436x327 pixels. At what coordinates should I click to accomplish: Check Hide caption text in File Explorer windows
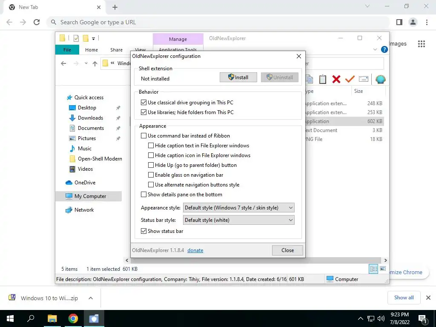(x=151, y=146)
